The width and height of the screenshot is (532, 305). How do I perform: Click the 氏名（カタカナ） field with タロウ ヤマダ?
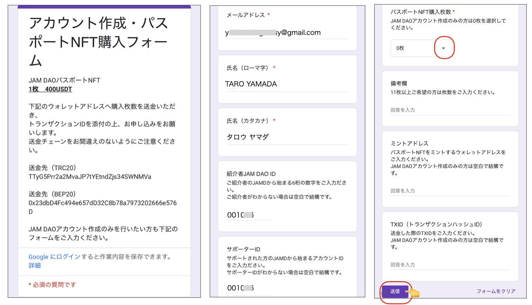[x=287, y=137]
